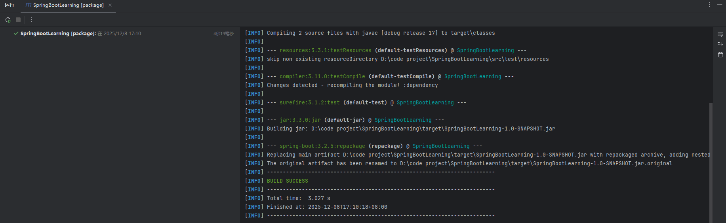Click compiler:3.11.0:testCompile plugin text
This screenshot has height=223, width=726.
322,76
